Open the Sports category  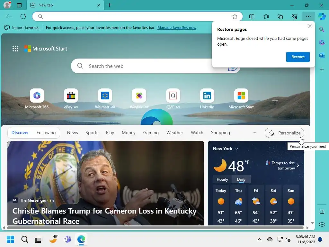92,133
